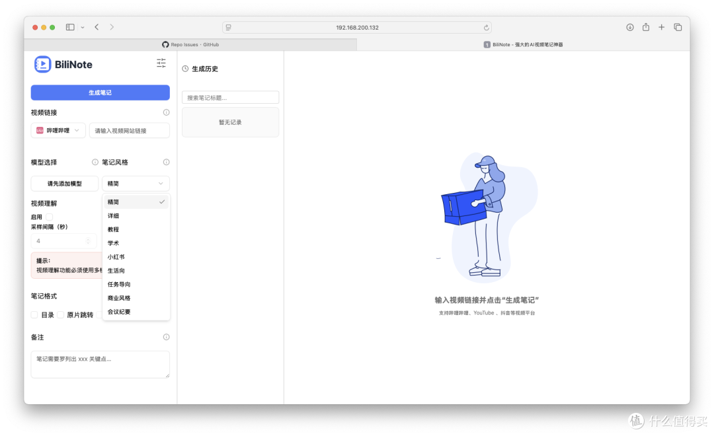Open sidebar options chevron in Safari toolbar
The height and width of the screenshot is (436, 714).
tap(83, 27)
